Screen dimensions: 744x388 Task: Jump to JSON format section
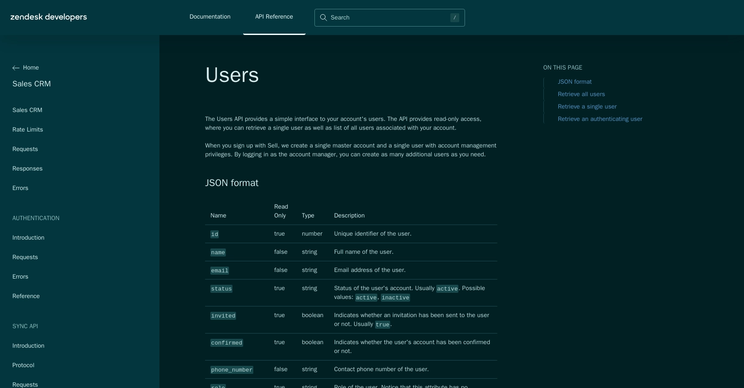(x=575, y=82)
